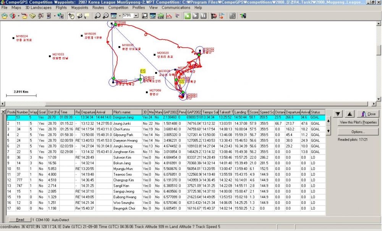Click the large up-triangle button beside Close
Image resolution: width=382 pixels, height=231 pixels.
pyautogui.click(x=350, y=114)
